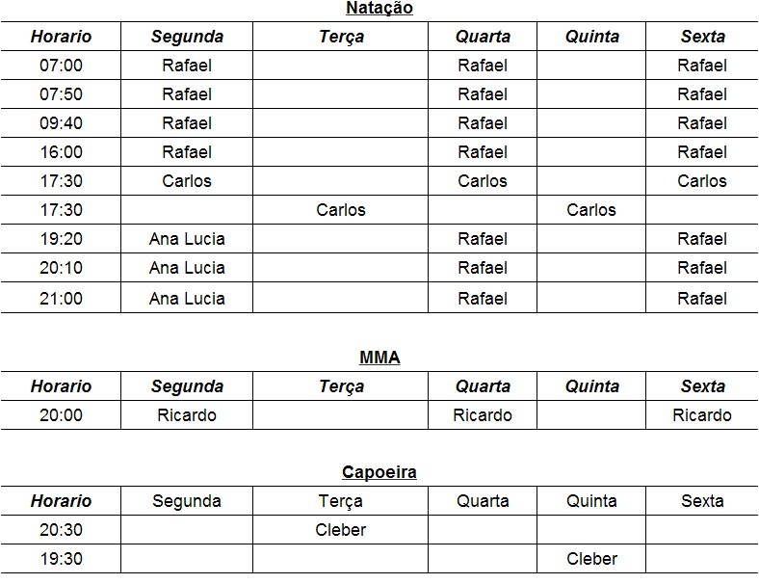The image size is (759, 584).
Task: Click Carlos in the Terça column
Action: click(x=341, y=210)
